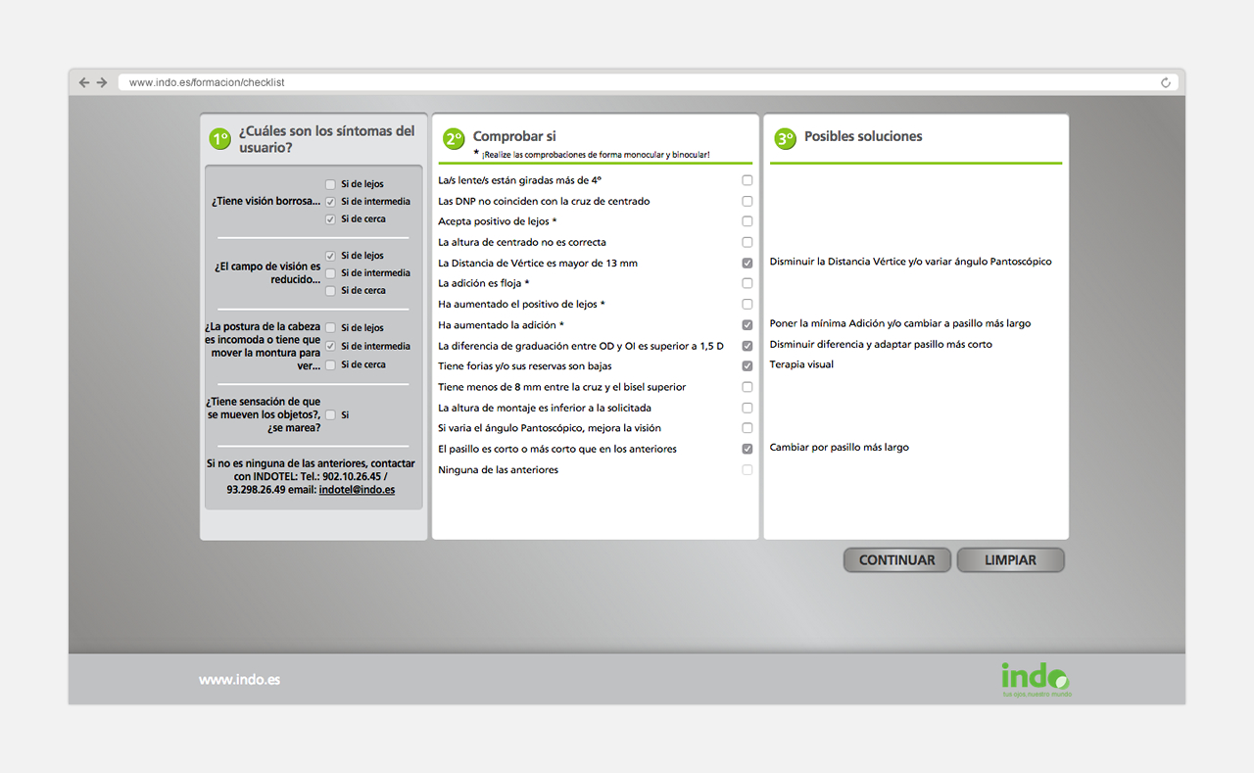
Task: Click the green 3º step badge
Action: tap(785, 138)
